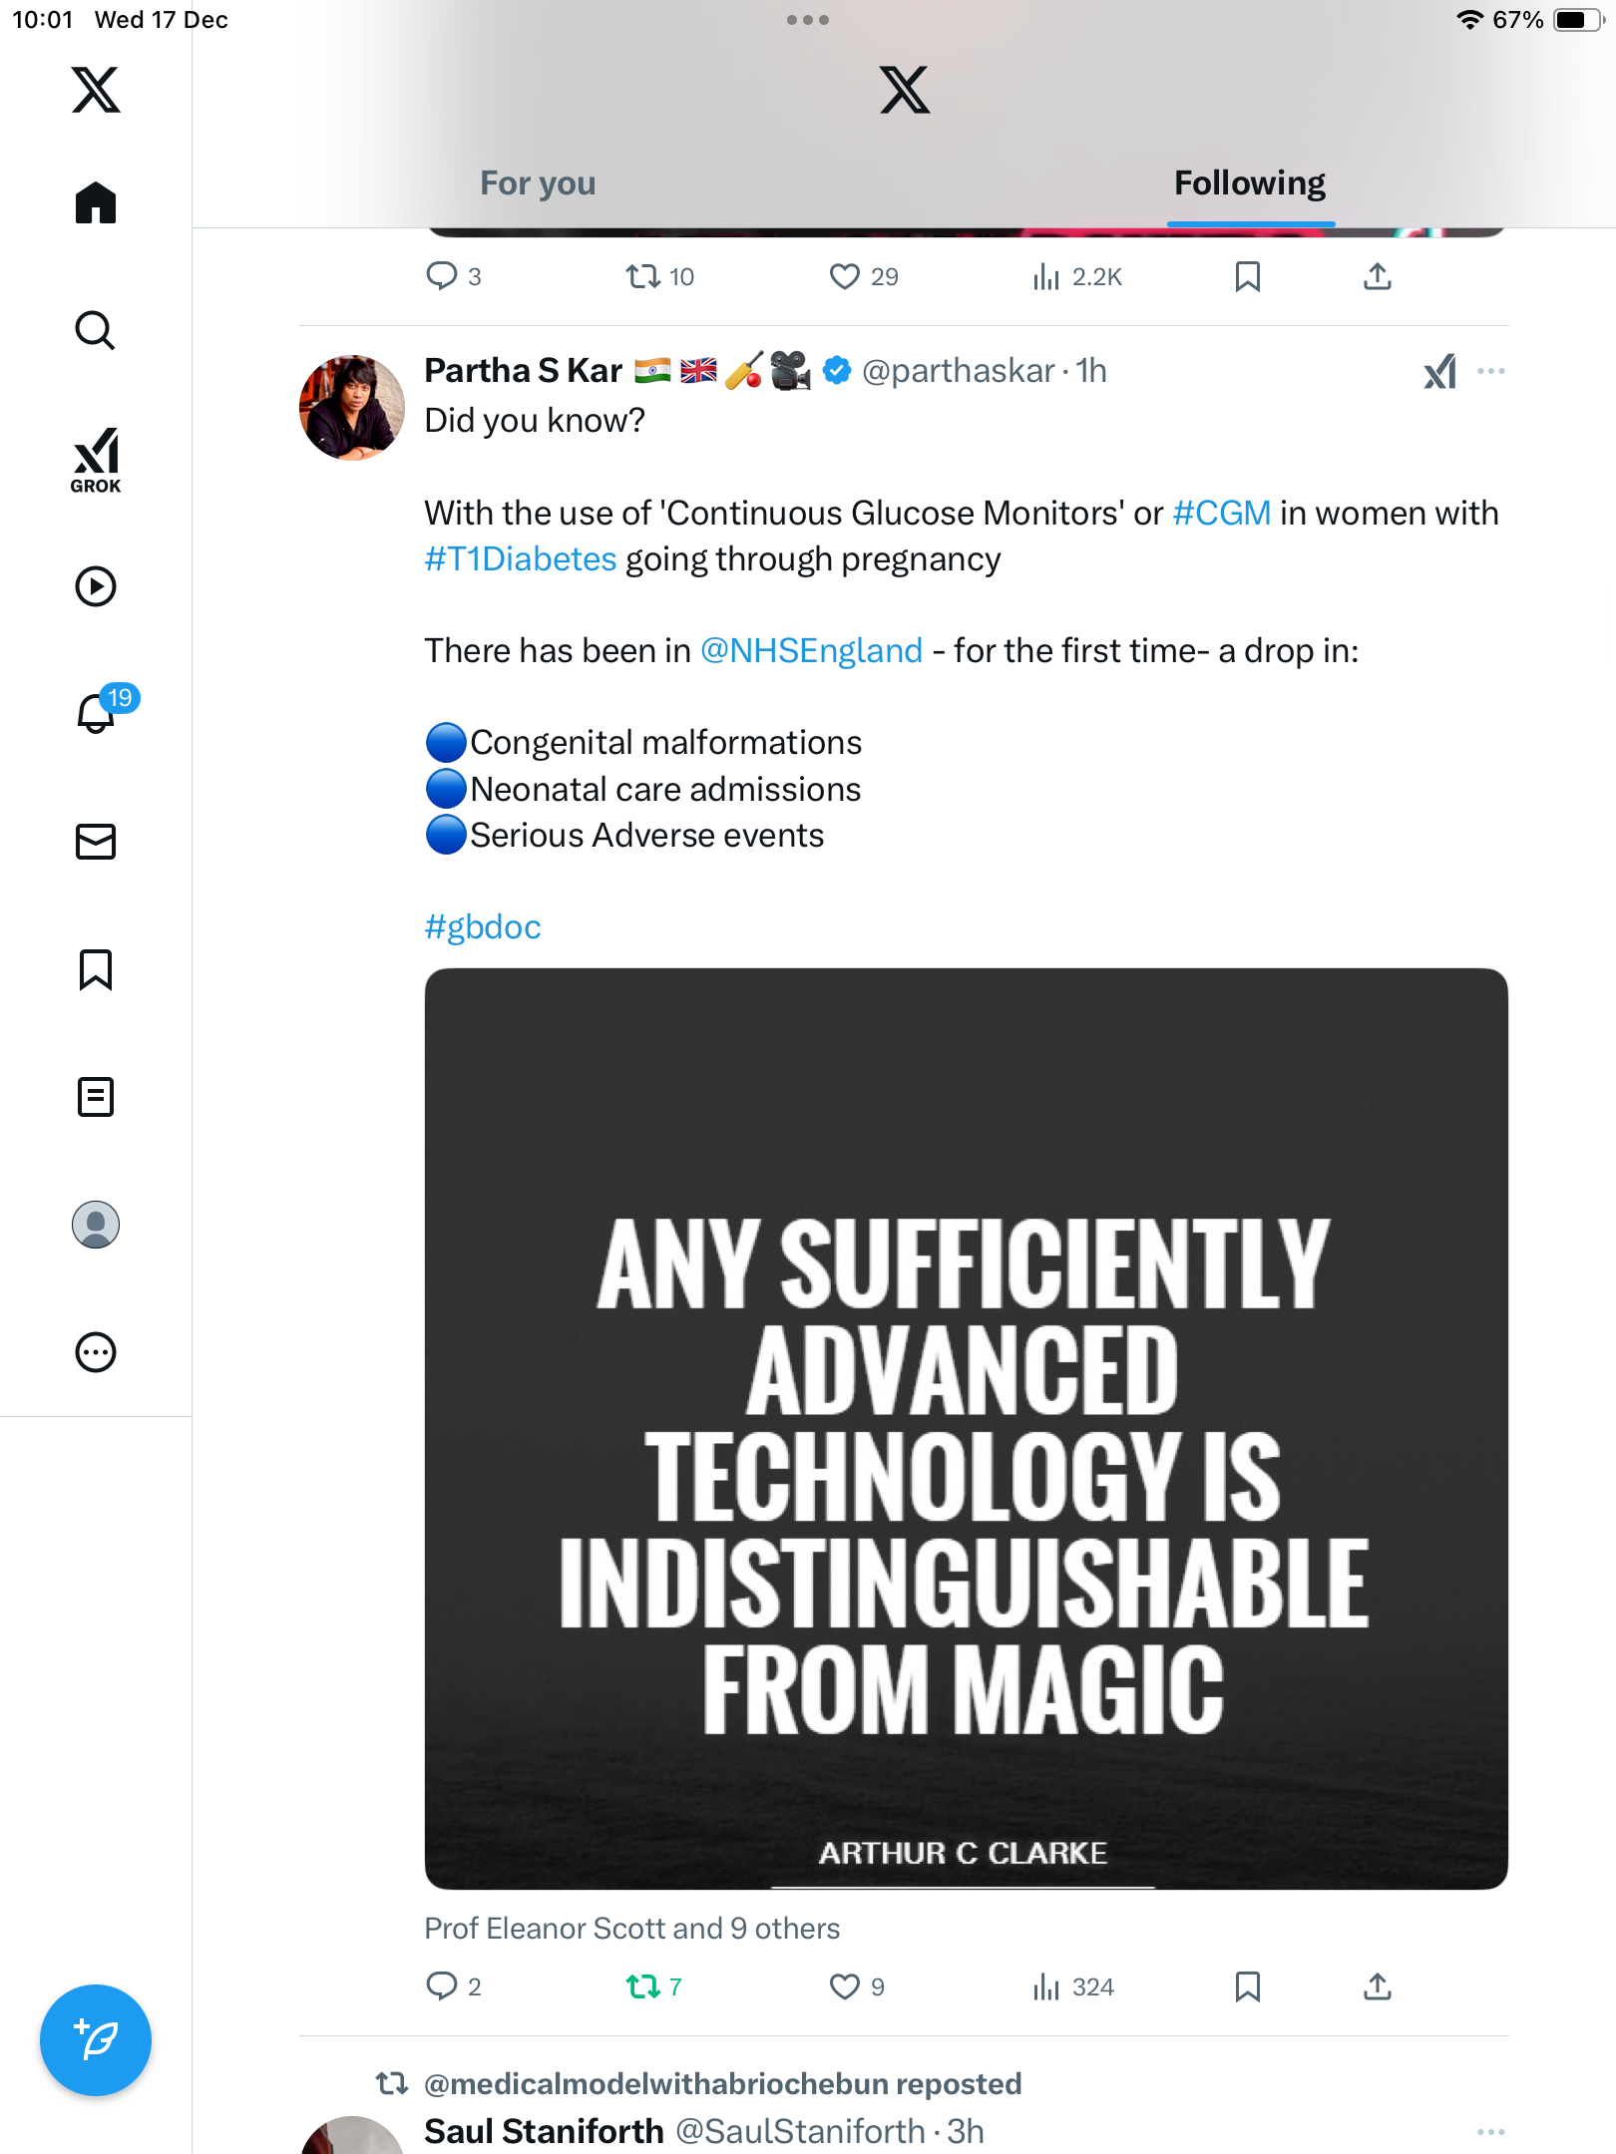Open notifications bell with 19 badge

(97, 713)
